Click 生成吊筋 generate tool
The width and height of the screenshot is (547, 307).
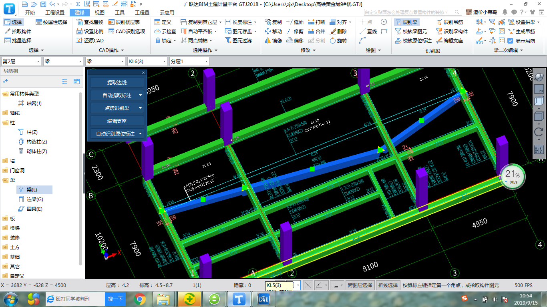(x=521, y=31)
